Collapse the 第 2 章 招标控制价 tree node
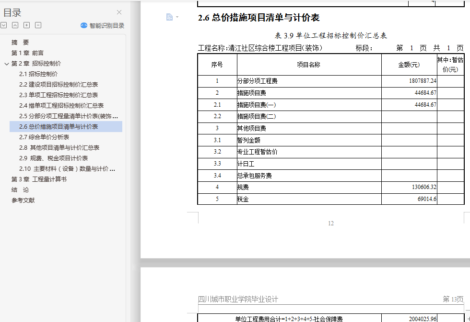470x322 pixels. [x=7, y=64]
